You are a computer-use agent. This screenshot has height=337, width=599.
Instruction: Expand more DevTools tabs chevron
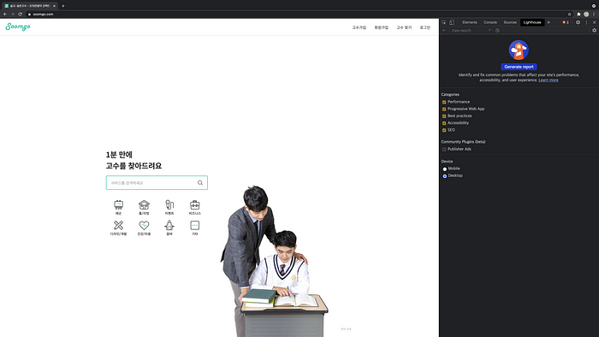(x=549, y=22)
